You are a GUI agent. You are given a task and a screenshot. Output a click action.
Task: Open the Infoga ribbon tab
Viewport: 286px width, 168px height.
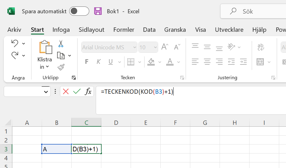[61, 30]
